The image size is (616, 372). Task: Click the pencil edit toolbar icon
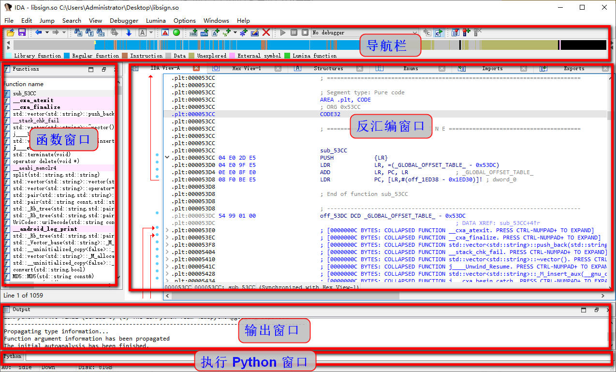(255, 32)
